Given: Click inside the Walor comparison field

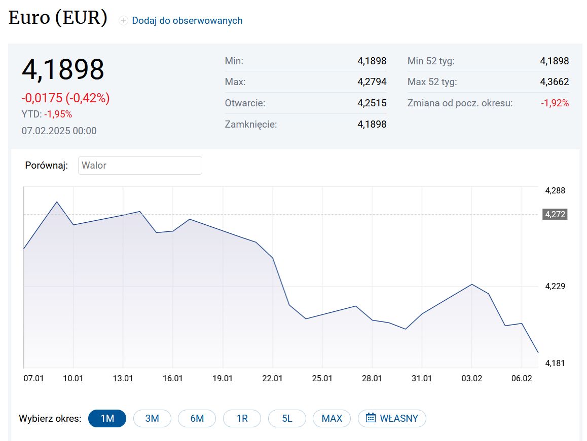Looking at the screenshot, I should [140, 165].
